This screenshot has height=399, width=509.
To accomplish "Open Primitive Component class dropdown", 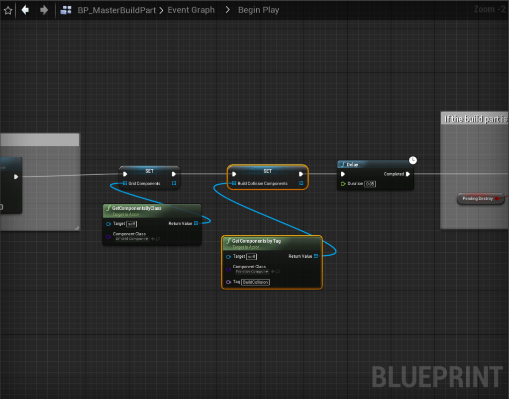I will point(253,272).
